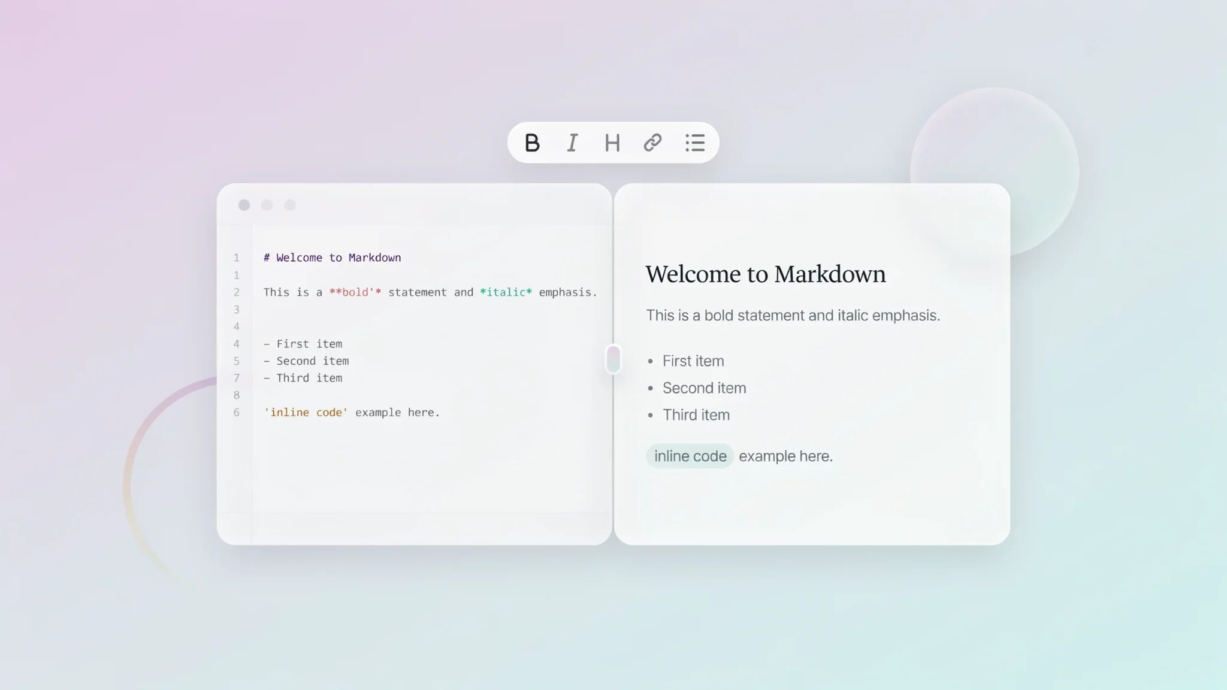Click the split-pane divider handle
The image size is (1227, 690).
click(x=613, y=359)
